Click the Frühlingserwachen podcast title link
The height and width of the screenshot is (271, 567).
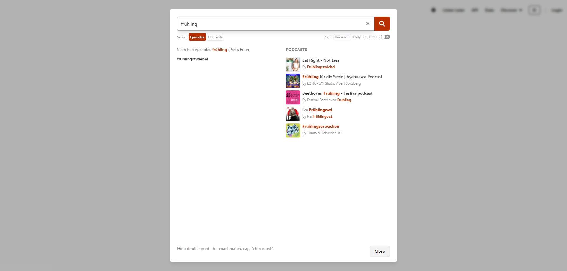pyautogui.click(x=321, y=126)
